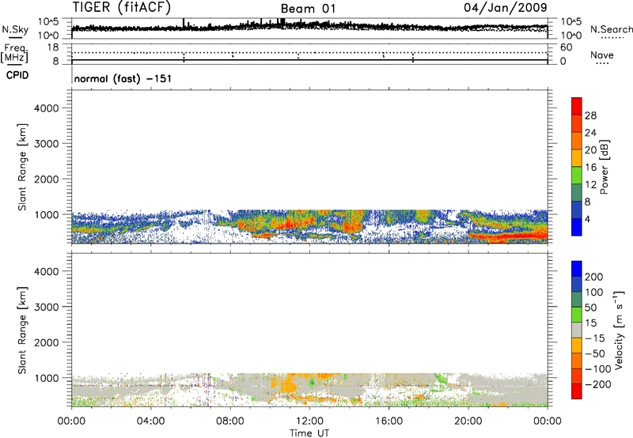Pick the red top power colorbar swatch
Image resolution: width=633 pixels, height=438 pixels.
[577, 106]
